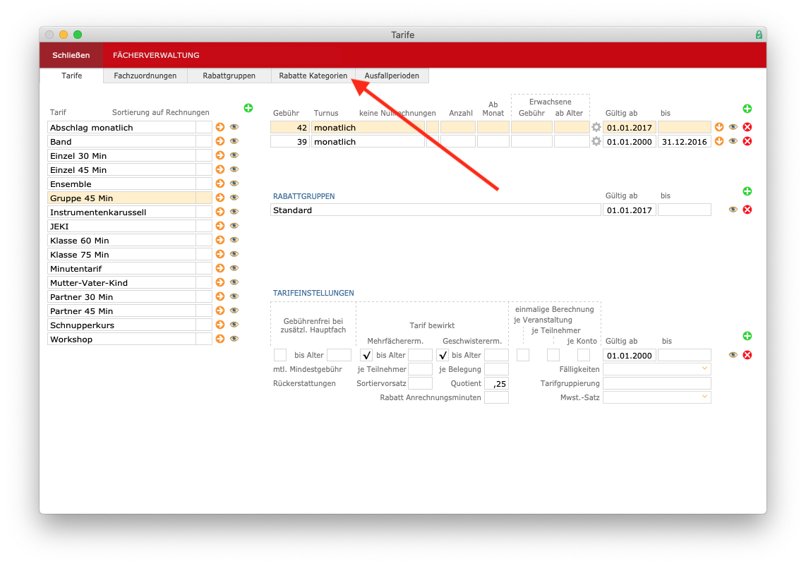This screenshot has width=806, height=566.
Task: Delete the 01.01.2017 fee row
Action: [747, 127]
